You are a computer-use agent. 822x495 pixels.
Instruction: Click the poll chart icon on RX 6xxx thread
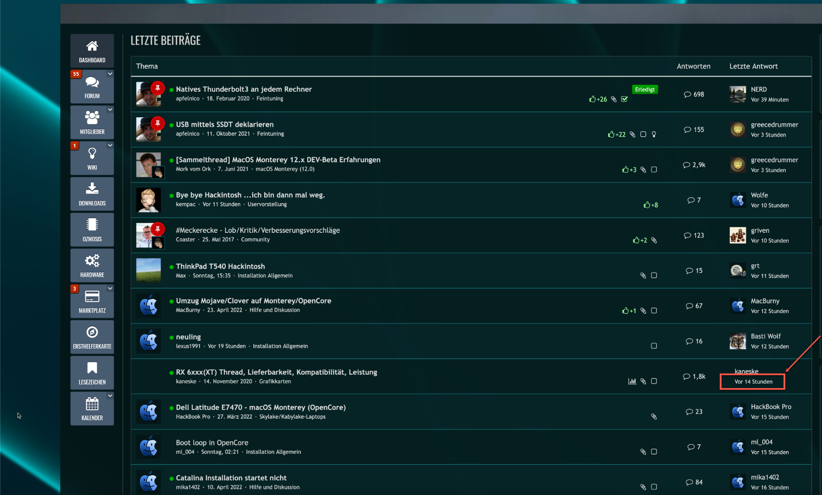click(x=632, y=381)
